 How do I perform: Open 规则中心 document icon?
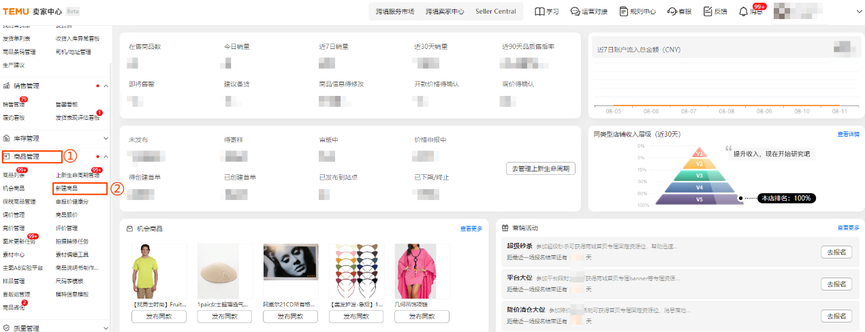tap(623, 12)
